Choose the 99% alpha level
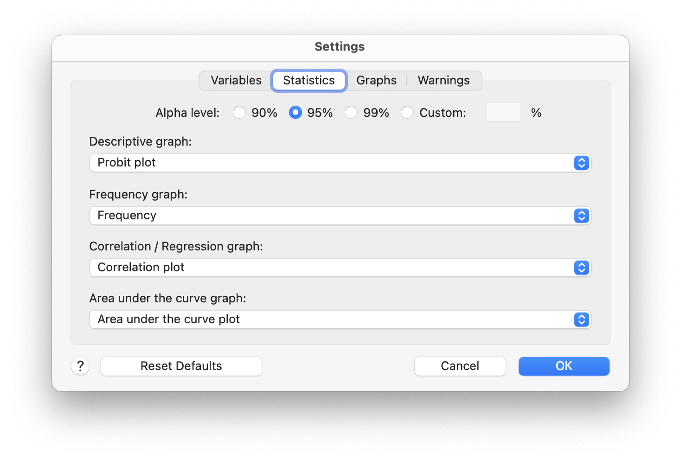This screenshot has height=460, width=681. tap(351, 113)
